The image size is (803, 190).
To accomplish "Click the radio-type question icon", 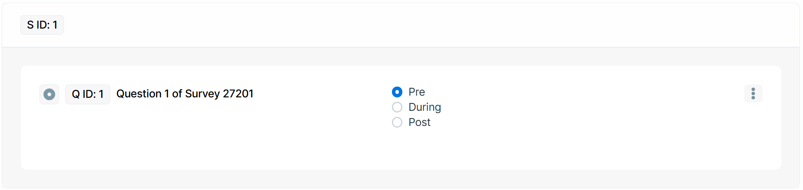I will coord(49,94).
